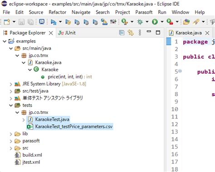The height and width of the screenshot is (172, 215).
Task: Select the Karaoke class entry
Action: pos(46,69)
